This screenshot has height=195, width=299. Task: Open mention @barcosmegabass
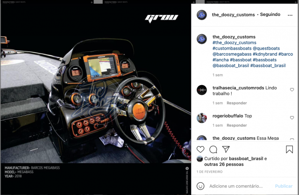[x=232, y=54]
